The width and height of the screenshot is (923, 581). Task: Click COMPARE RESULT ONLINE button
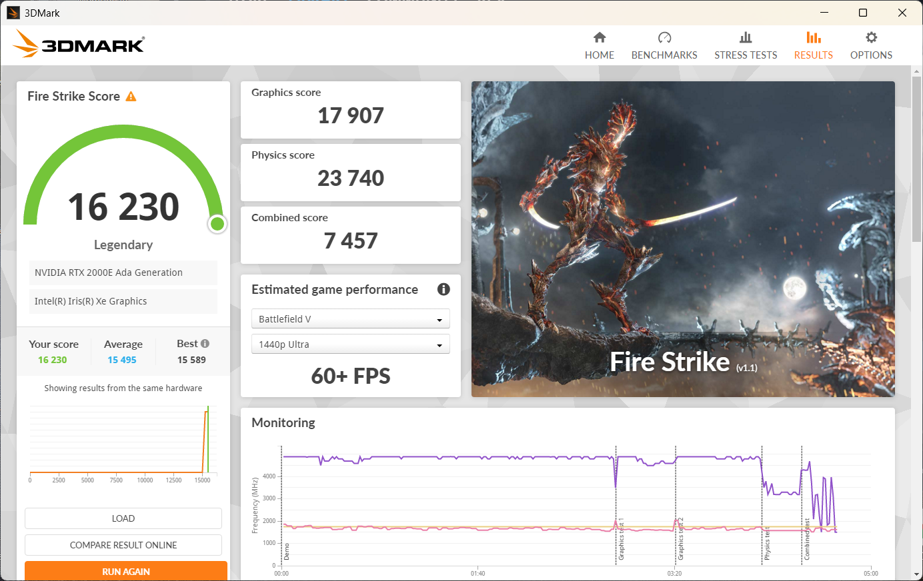pos(123,545)
